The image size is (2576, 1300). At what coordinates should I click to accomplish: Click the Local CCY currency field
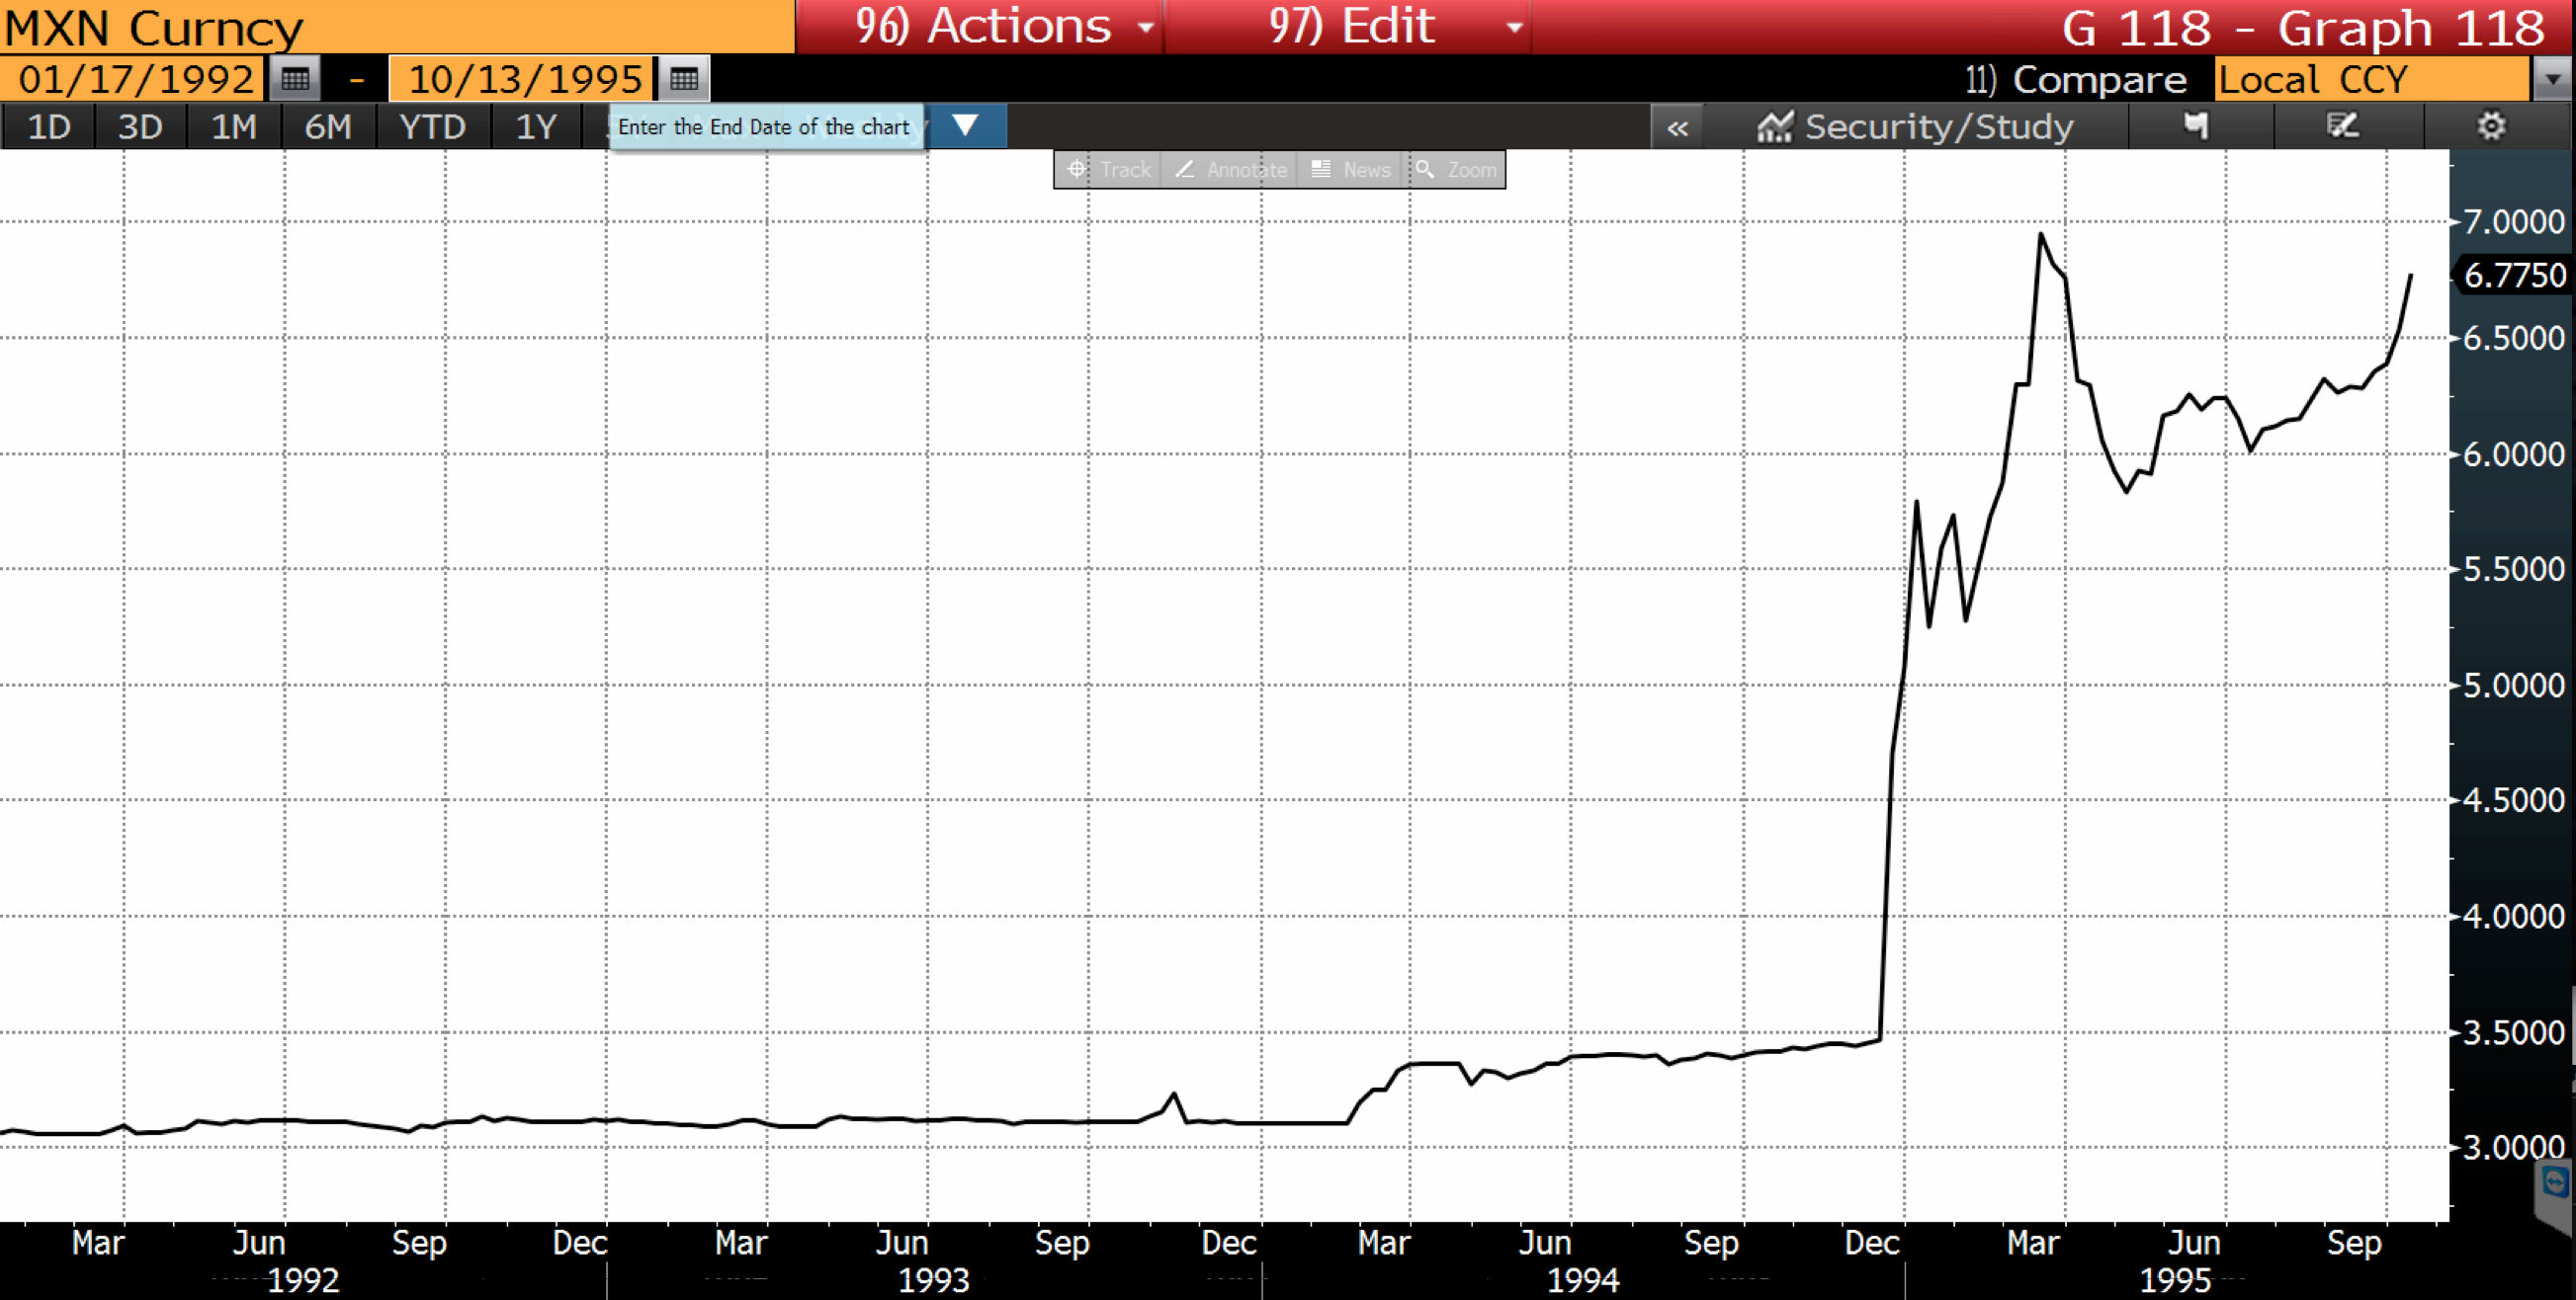click(2373, 79)
